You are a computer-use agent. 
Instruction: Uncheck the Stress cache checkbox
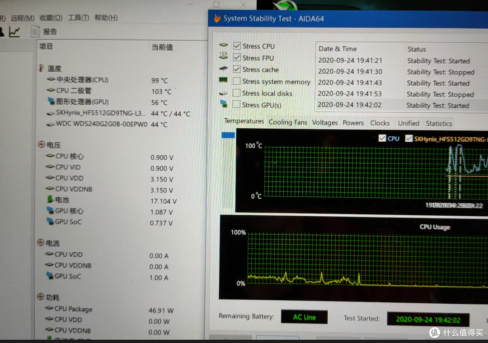point(237,69)
